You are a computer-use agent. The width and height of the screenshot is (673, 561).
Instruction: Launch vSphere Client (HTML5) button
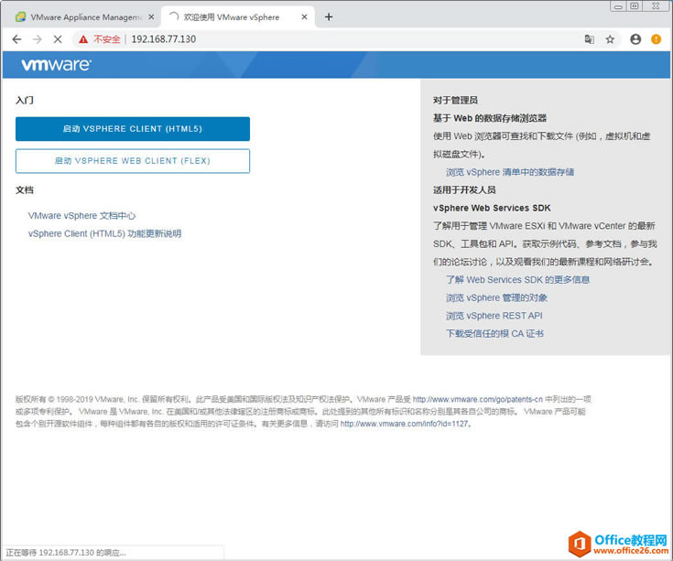pyautogui.click(x=133, y=129)
